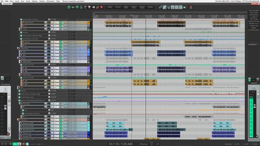Open the Options menu
The height and width of the screenshot is (146, 260).
pyautogui.click(x=35, y=1)
